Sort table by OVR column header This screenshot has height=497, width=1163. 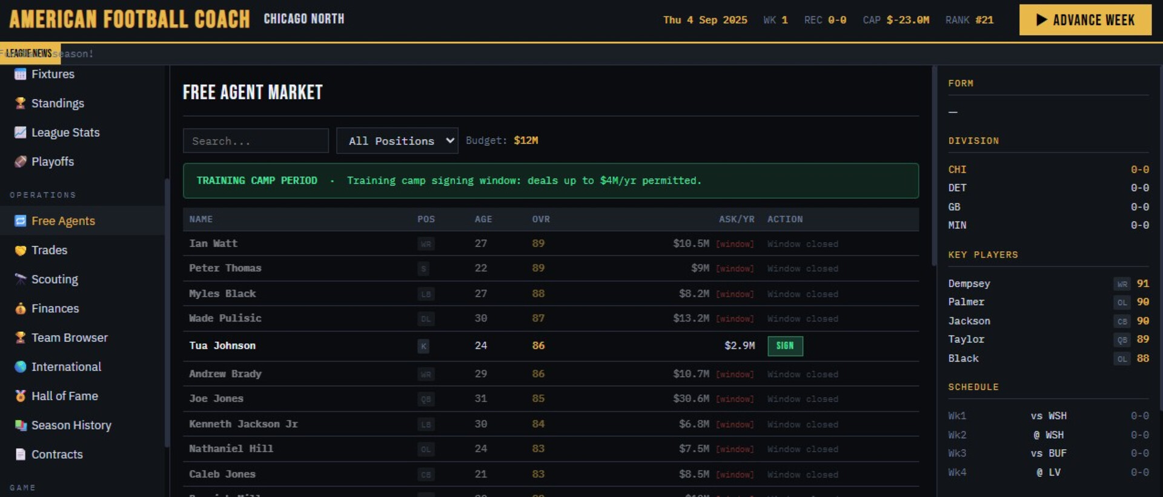pyautogui.click(x=541, y=219)
